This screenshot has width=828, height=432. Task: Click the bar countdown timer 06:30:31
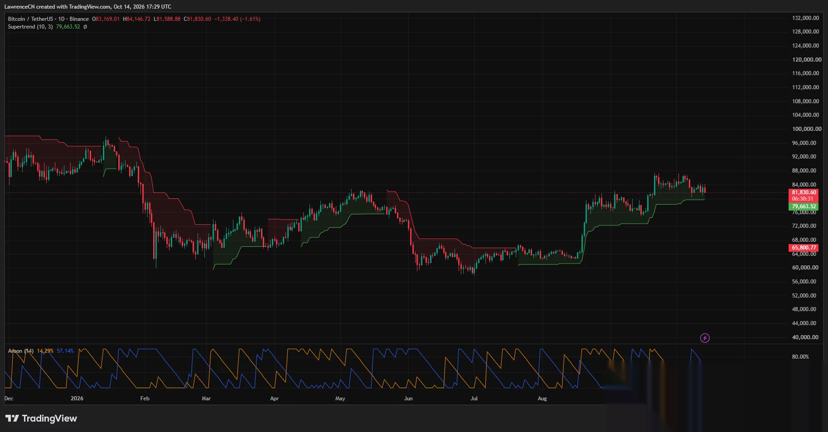803,199
